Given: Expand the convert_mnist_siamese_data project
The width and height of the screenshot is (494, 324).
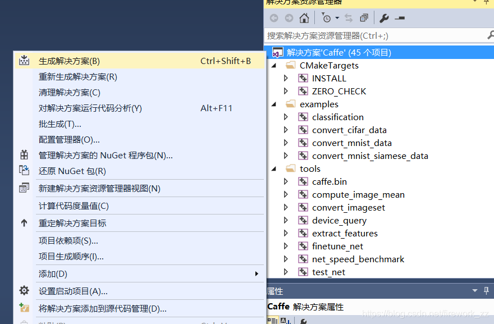Looking at the screenshot, I should 286,156.
